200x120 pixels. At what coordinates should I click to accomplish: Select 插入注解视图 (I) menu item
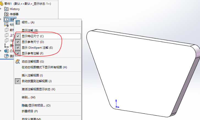[32, 75]
